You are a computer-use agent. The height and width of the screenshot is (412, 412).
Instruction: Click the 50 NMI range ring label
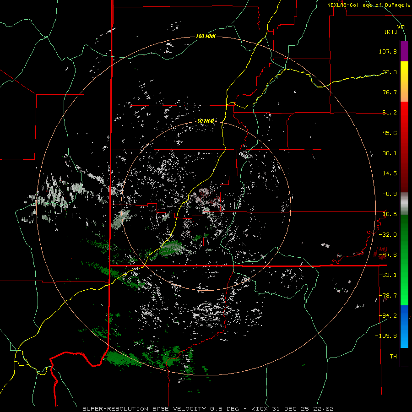tap(206, 121)
